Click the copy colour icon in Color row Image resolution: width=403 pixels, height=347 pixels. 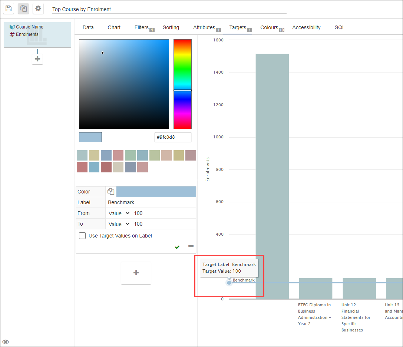click(x=111, y=192)
